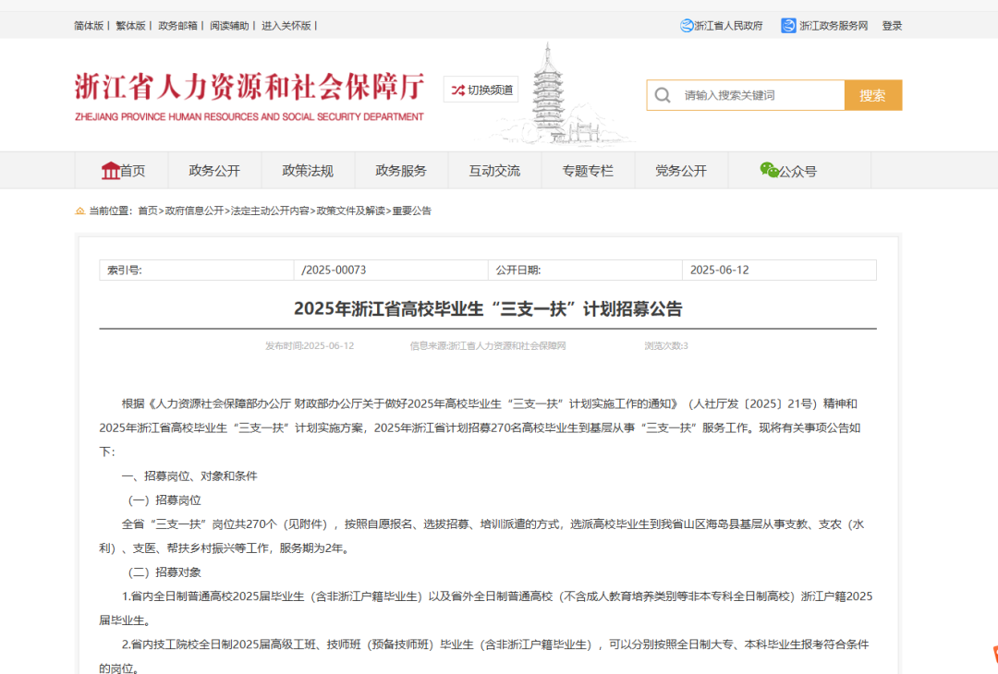Viewport: 998px width, 674px height.
Task: Click the 登录 login link
Action: click(892, 26)
